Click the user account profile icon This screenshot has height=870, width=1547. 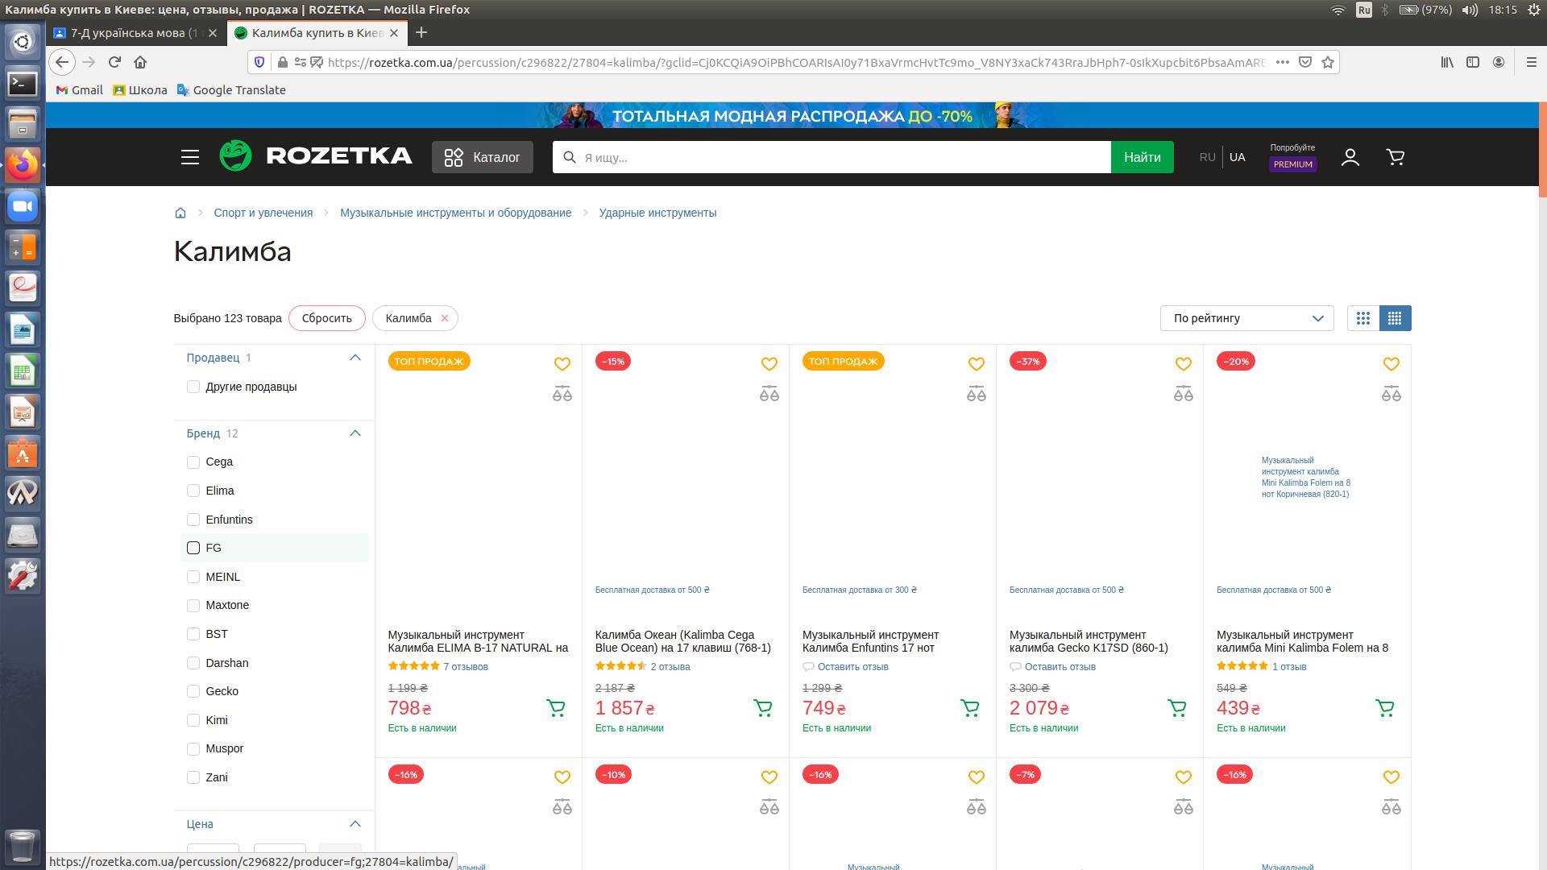point(1350,157)
